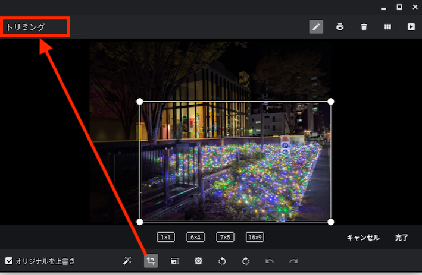The width and height of the screenshot is (422, 275).
Task: Click the bottom-left crop handle
Action: click(x=140, y=222)
